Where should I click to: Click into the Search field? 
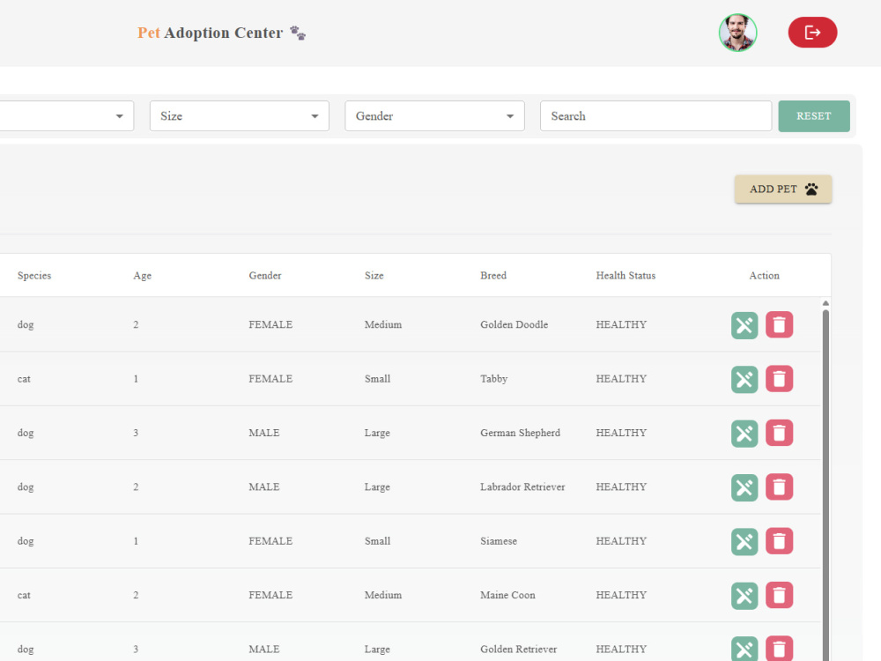[655, 115]
